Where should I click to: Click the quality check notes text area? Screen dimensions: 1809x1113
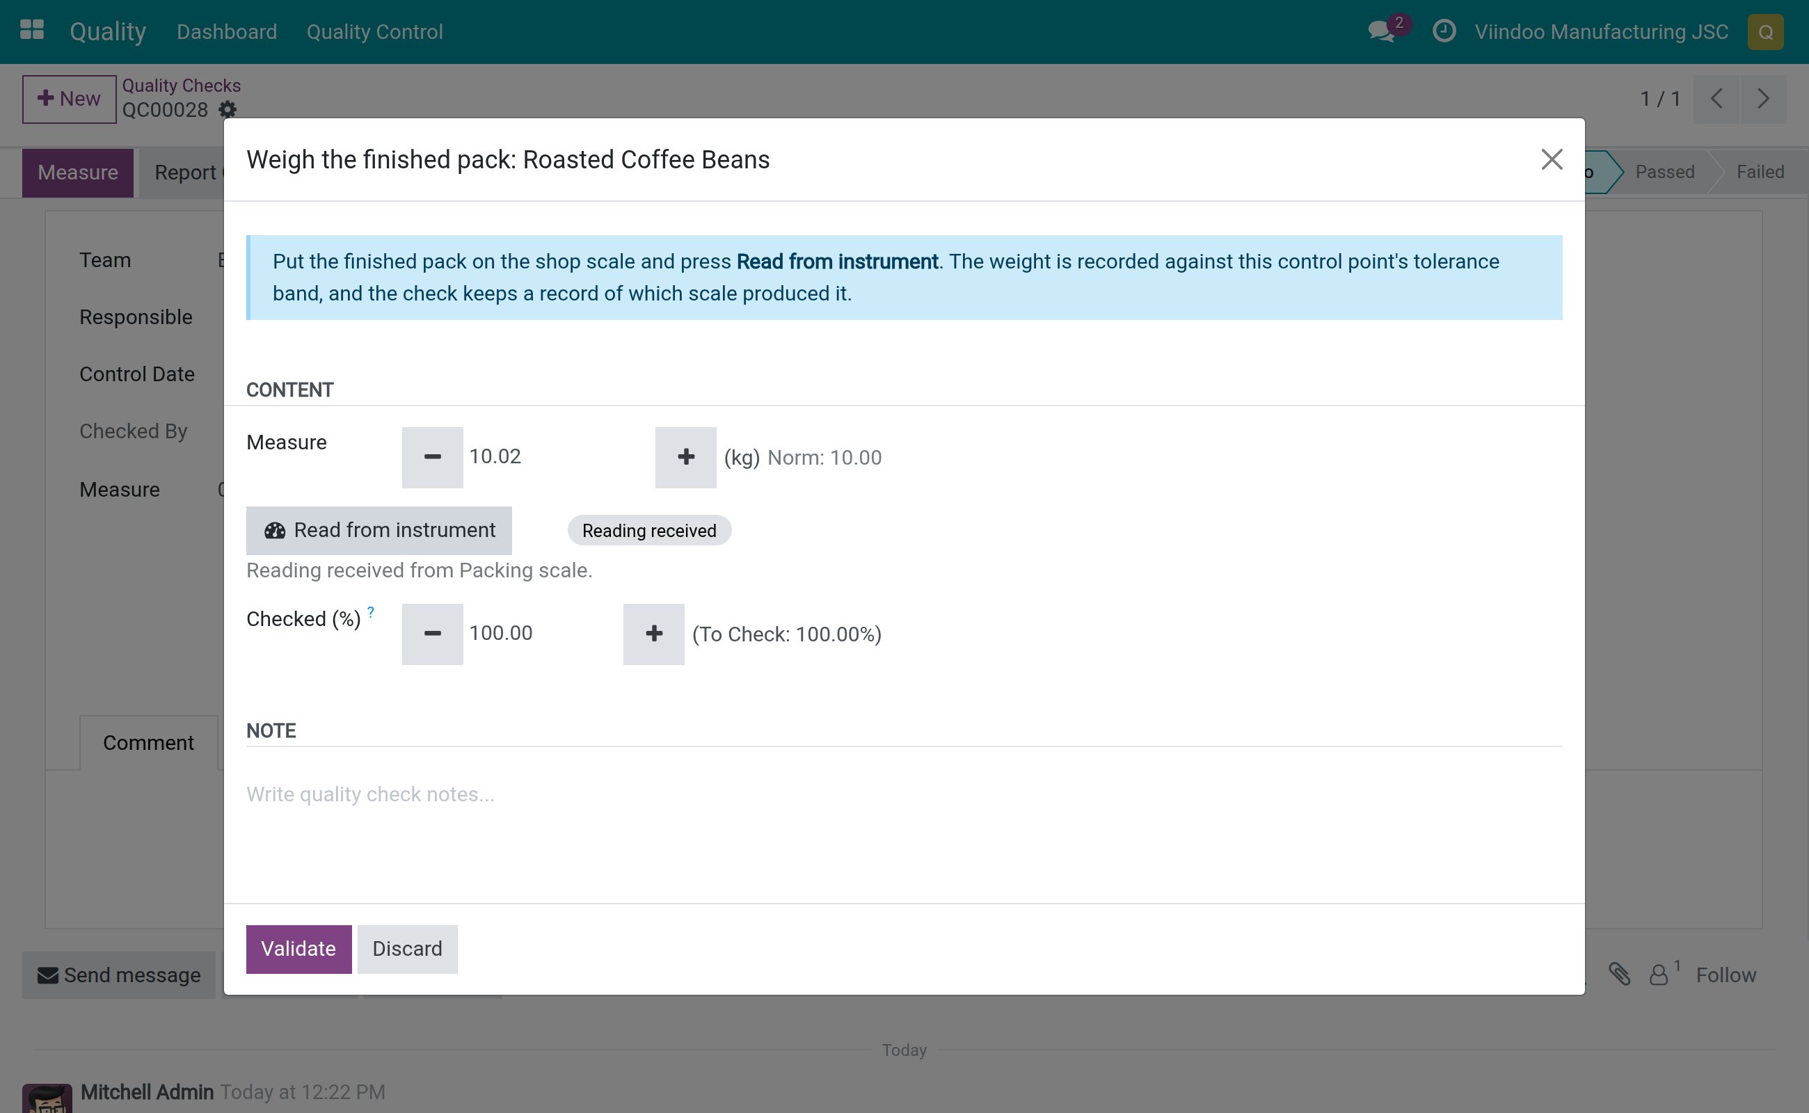[903, 794]
